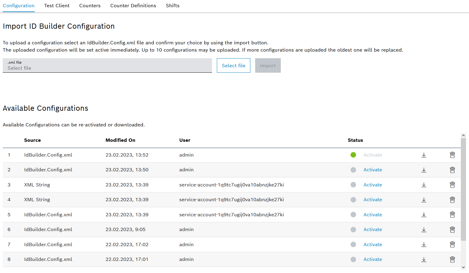Delete configuration in row 2
The image size is (469, 273).
click(452, 170)
